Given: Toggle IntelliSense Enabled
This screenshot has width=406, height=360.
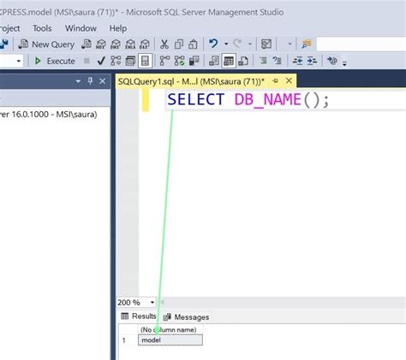Looking at the screenshot, I should 145,61.
